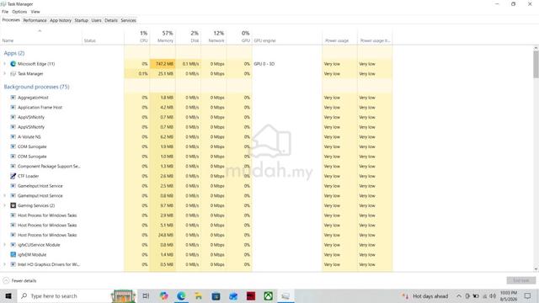539x303 pixels.
Task: Click the Microsoft Edge process icon
Action: pos(13,64)
